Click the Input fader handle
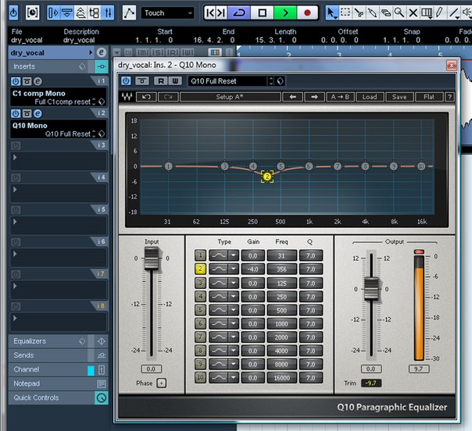The height and width of the screenshot is (431, 472). 152,258
